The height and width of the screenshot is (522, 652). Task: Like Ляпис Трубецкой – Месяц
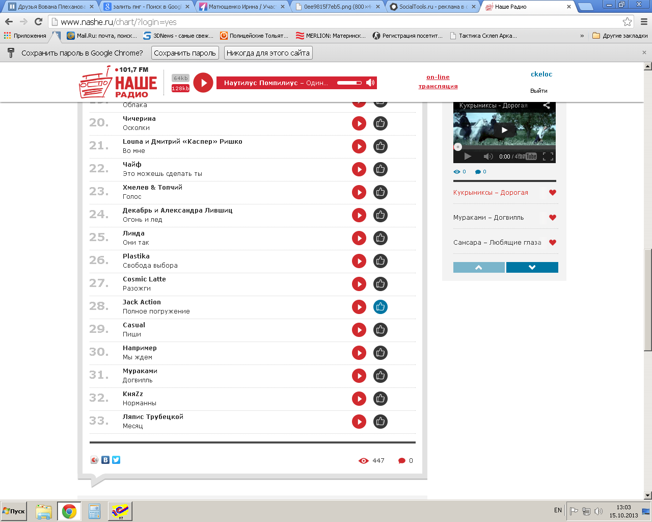coord(381,422)
